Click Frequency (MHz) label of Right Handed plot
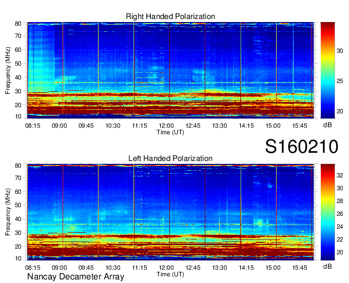The width and height of the screenshot is (349, 283). tap(8, 70)
